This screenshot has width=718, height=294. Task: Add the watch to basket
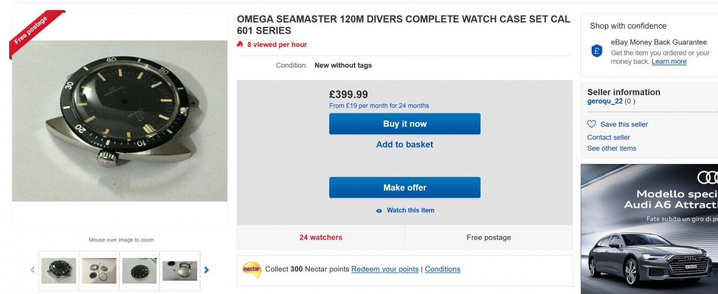tap(404, 145)
